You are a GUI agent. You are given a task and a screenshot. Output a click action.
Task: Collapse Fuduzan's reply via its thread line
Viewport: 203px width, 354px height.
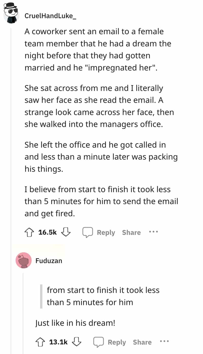click(23, 313)
